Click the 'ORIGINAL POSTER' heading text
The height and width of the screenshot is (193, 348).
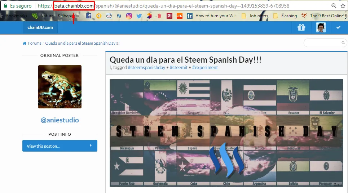[60, 55]
